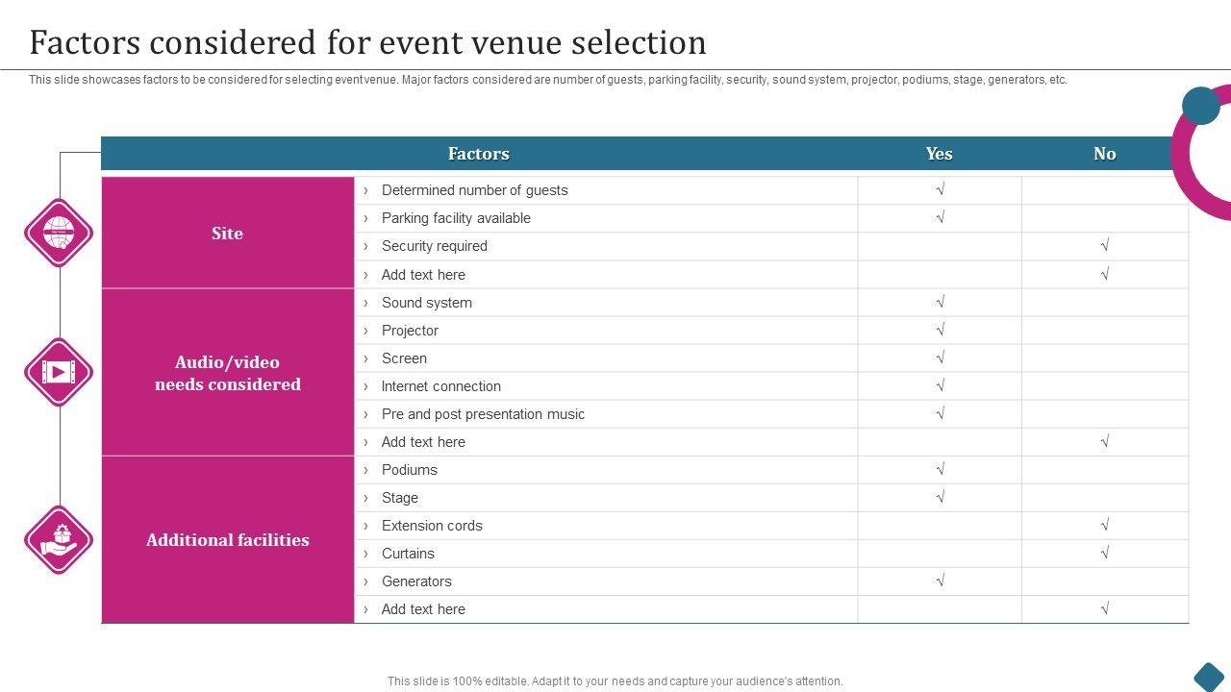Click the Yes checkmark for Generators

[x=940, y=581]
